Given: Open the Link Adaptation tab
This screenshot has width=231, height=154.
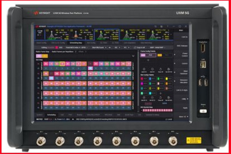Looking at the screenshot, I should [130, 43].
